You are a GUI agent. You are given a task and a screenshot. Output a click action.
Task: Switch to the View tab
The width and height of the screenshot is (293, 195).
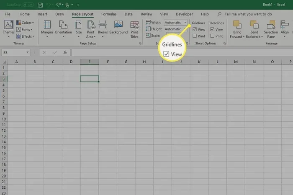point(164,14)
